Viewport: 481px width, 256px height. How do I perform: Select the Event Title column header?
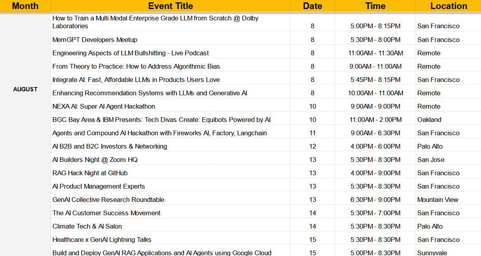pos(170,6)
